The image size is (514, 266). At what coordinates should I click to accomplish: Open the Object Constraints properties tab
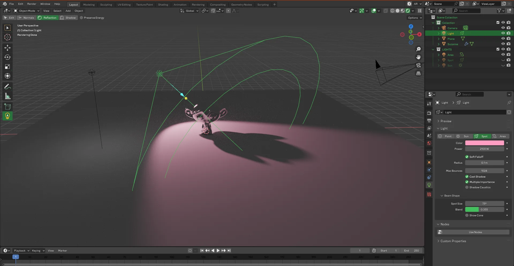pyautogui.click(x=429, y=177)
